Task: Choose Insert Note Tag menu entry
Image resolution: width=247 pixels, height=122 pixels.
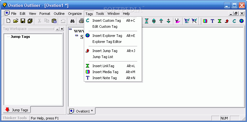Action: pyautogui.click(x=113, y=78)
